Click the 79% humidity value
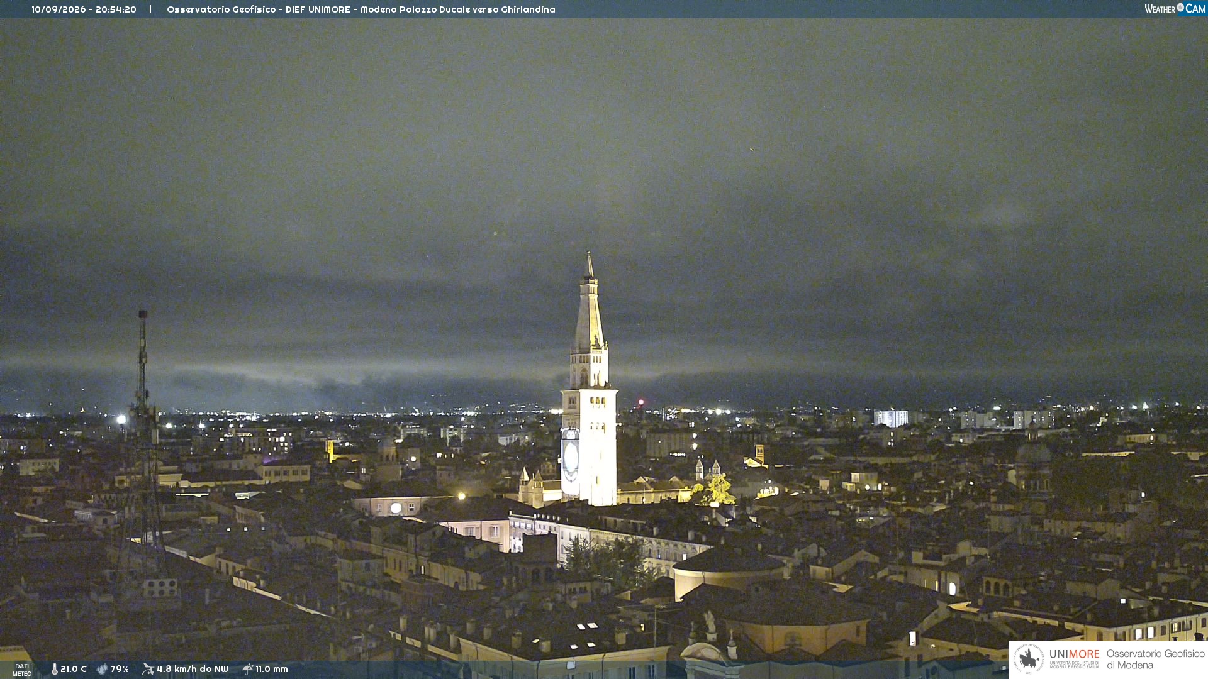 click(x=120, y=670)
